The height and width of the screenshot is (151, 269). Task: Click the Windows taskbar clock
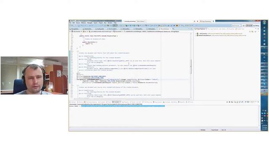tap(264, 127)
